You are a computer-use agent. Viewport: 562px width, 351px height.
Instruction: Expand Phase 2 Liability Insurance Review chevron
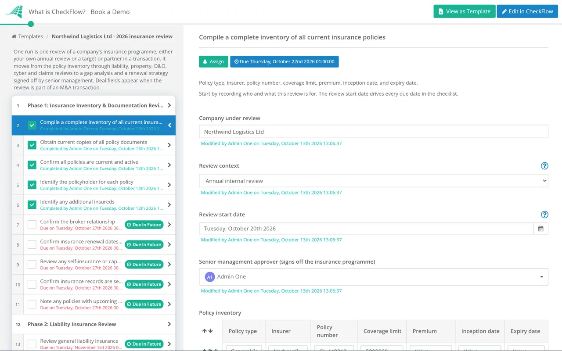coord(169,324)
